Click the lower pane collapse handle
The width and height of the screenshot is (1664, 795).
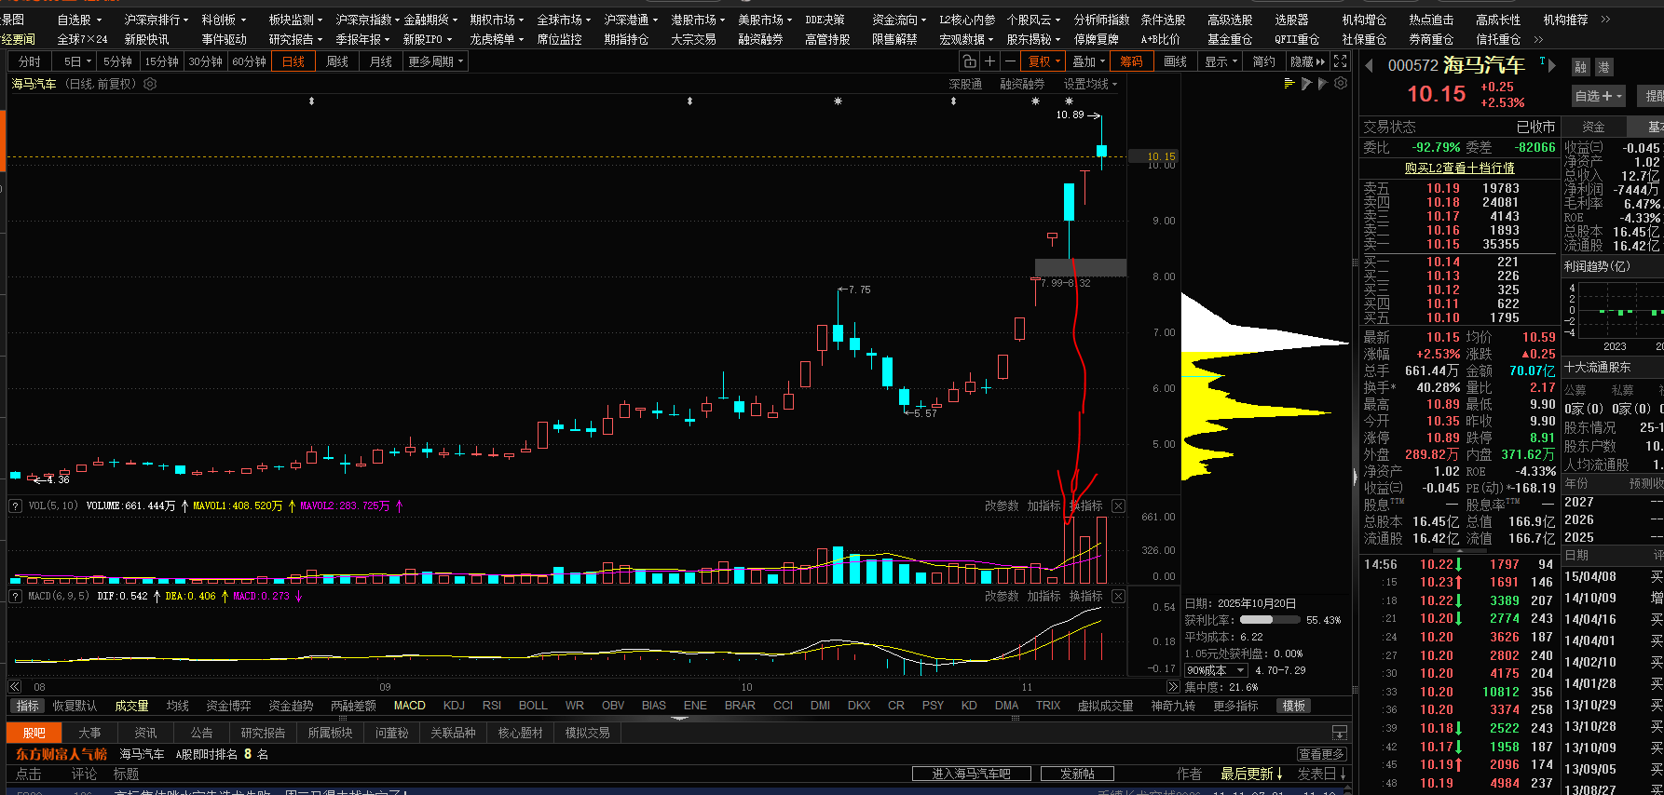point(679,718)
